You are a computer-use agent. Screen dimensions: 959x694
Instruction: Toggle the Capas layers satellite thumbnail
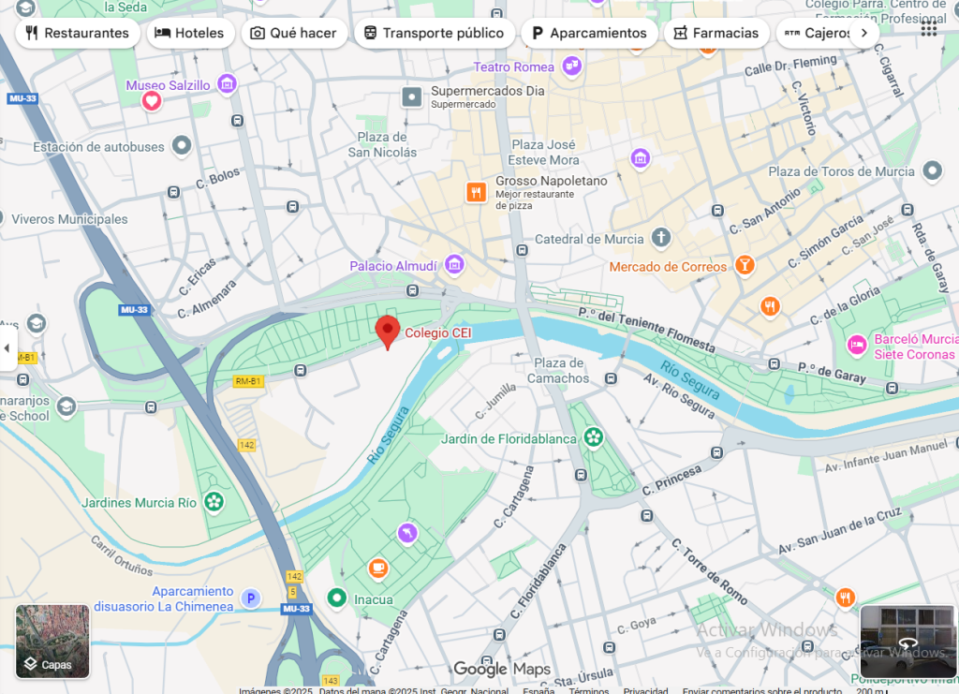click(52, 642)
